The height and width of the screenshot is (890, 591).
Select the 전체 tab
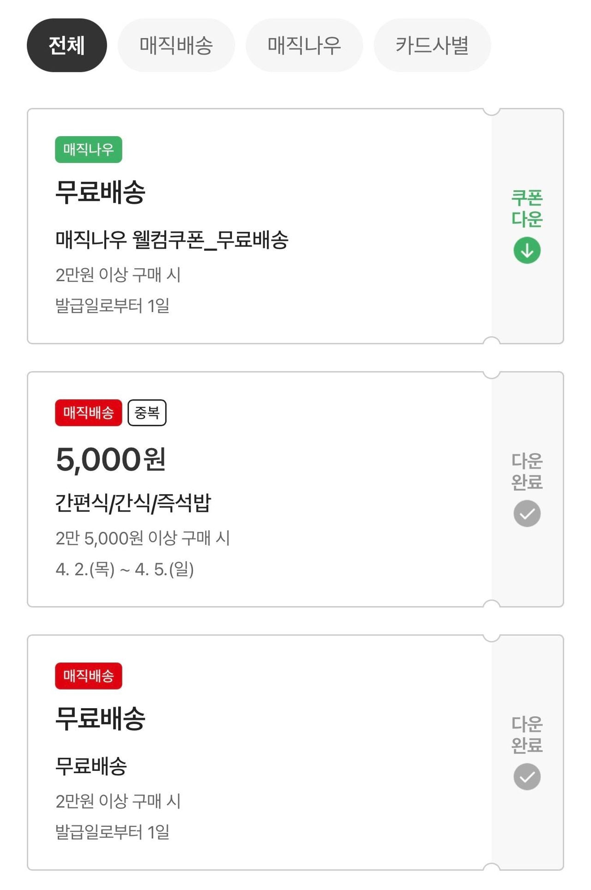[x=66, y=45]
